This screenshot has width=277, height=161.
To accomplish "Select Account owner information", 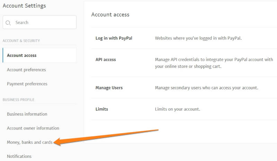I will pyautogui.click(x=33, y=128).
